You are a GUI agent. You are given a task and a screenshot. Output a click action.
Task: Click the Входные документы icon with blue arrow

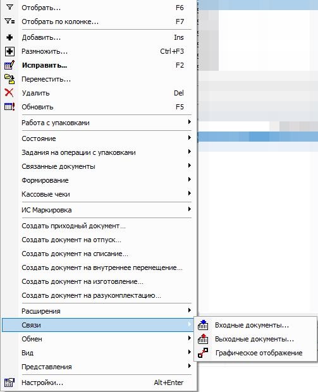(203, 325)
